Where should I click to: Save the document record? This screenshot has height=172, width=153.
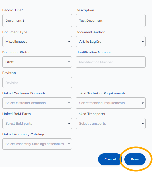(x=135, y=159)
